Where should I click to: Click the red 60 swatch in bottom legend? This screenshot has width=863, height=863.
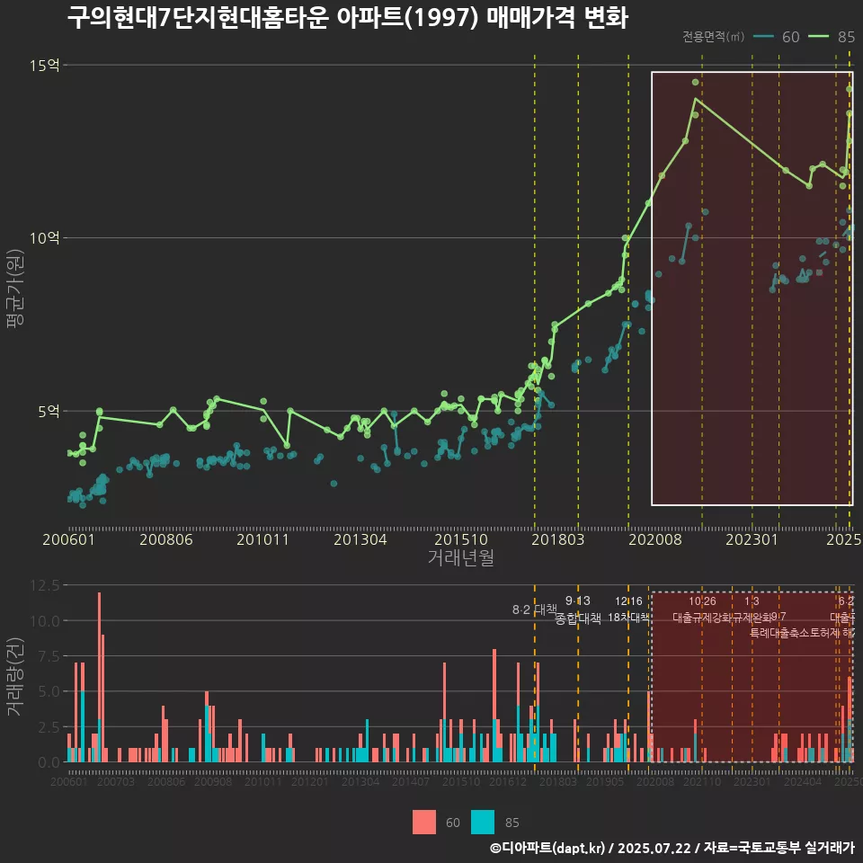423,823
